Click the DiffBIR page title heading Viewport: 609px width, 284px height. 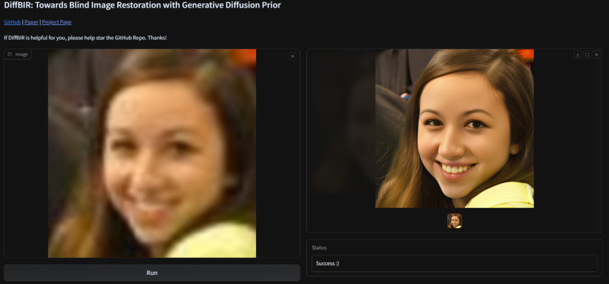coord(142,6)
